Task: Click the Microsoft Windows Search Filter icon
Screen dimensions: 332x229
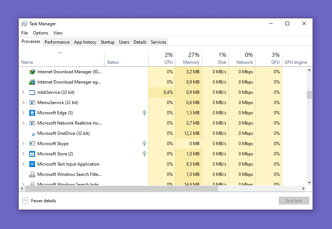Action: click(x=32, y=174)
